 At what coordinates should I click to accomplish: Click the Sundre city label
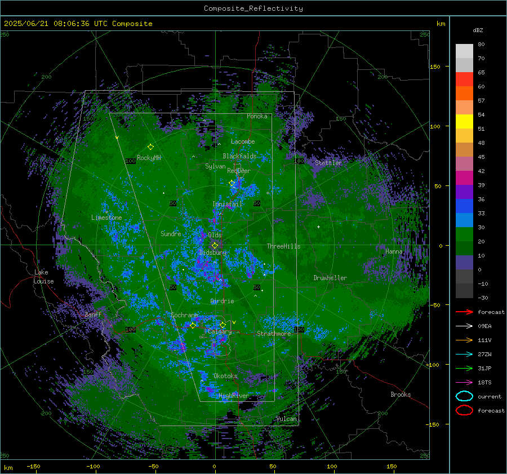coord(171,233)
